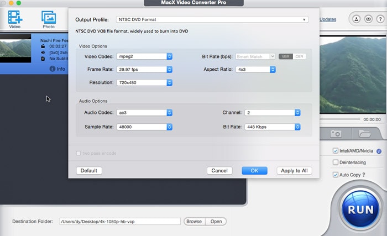Click the Open destination folder button
Viewport: 387px width, 236px height.
pos(216,222)
